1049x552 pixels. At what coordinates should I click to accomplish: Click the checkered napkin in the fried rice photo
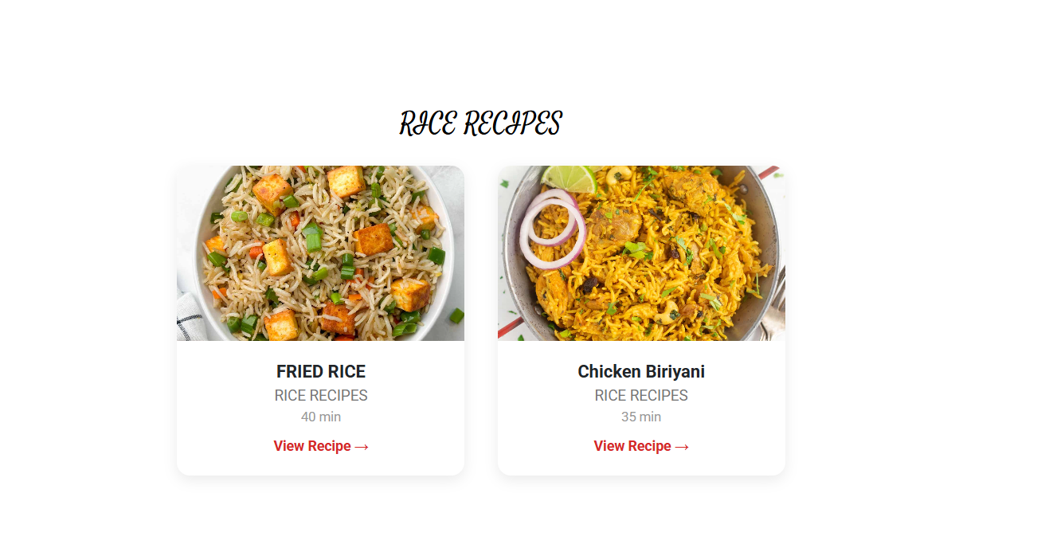(190, 316)
